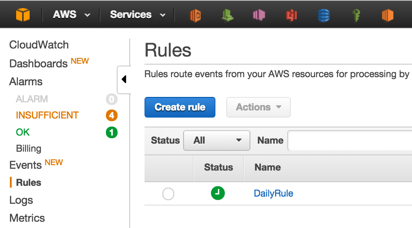Open the Services dropdown menu
This screenshot has height=228, width=412.
[x=138, y=15]
